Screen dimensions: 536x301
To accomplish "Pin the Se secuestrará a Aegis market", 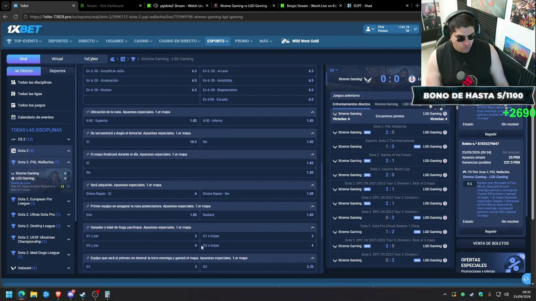I will [88, 133].
